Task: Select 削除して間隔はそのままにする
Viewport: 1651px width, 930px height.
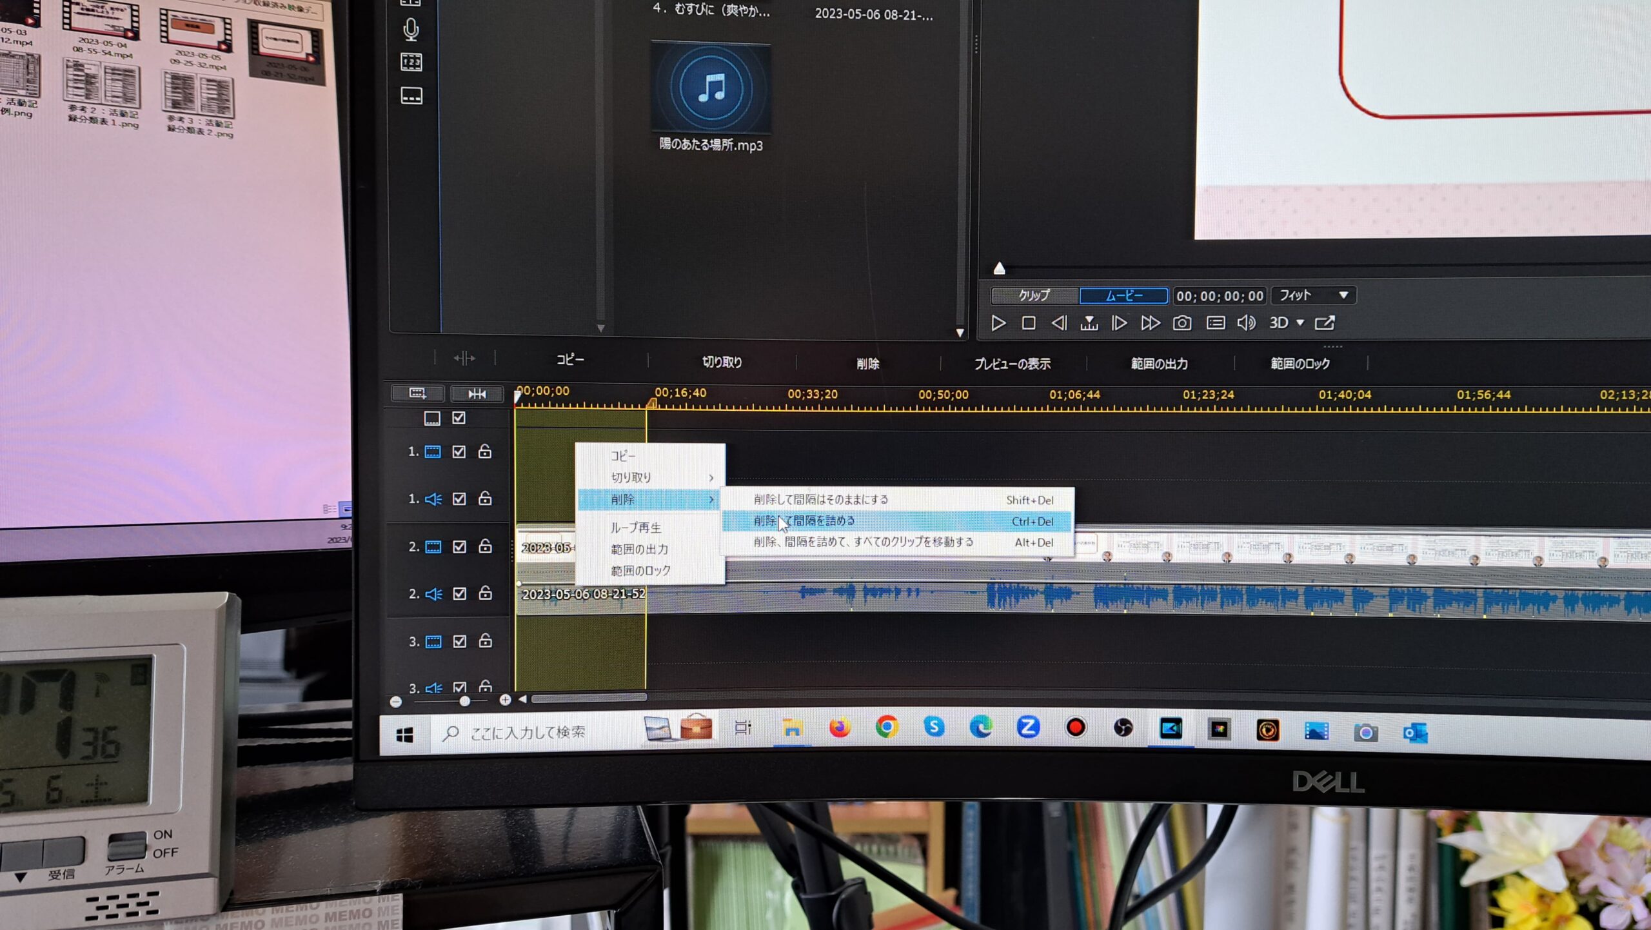Action: pyautogui.click(x=897, y=500)
